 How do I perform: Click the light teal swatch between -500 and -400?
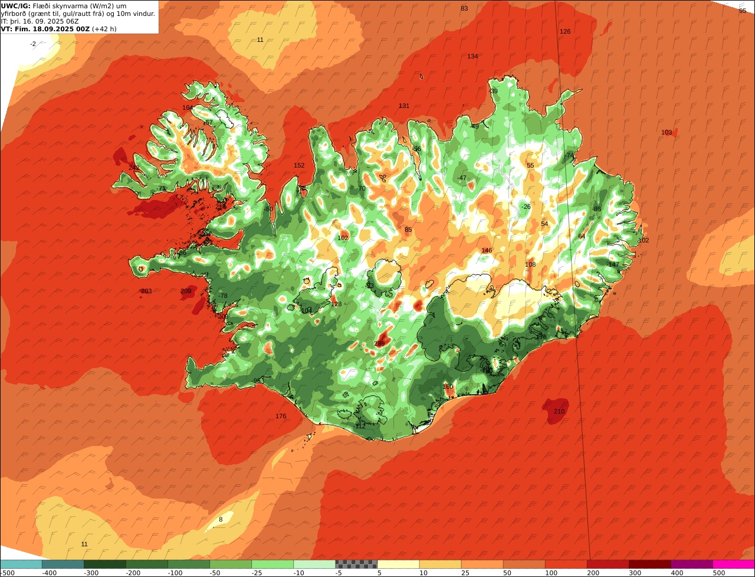click(21, 564)
